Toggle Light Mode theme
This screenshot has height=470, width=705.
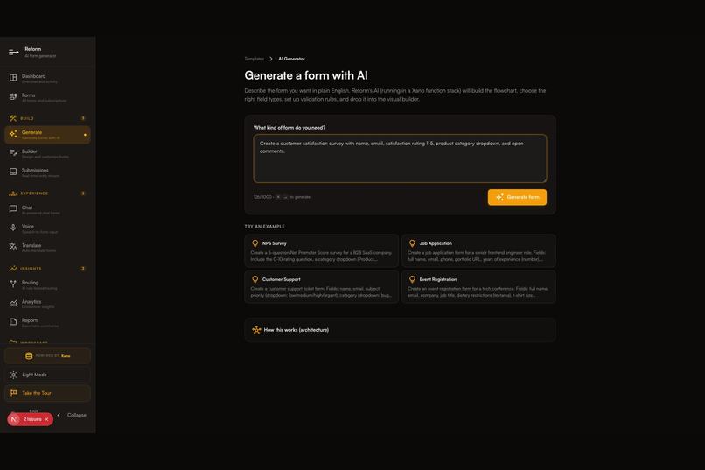[x=47, y=375]
